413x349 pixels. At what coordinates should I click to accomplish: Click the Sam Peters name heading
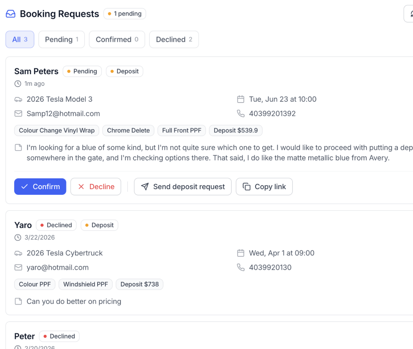[36, 71]
